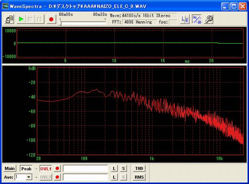Start recording with the red record button
This screenshot has height=184, width=249.
(51, 19)
